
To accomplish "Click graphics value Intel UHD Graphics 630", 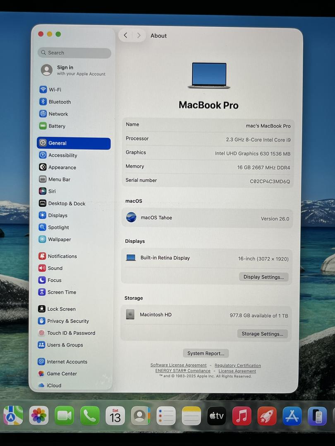I will 252,154.
